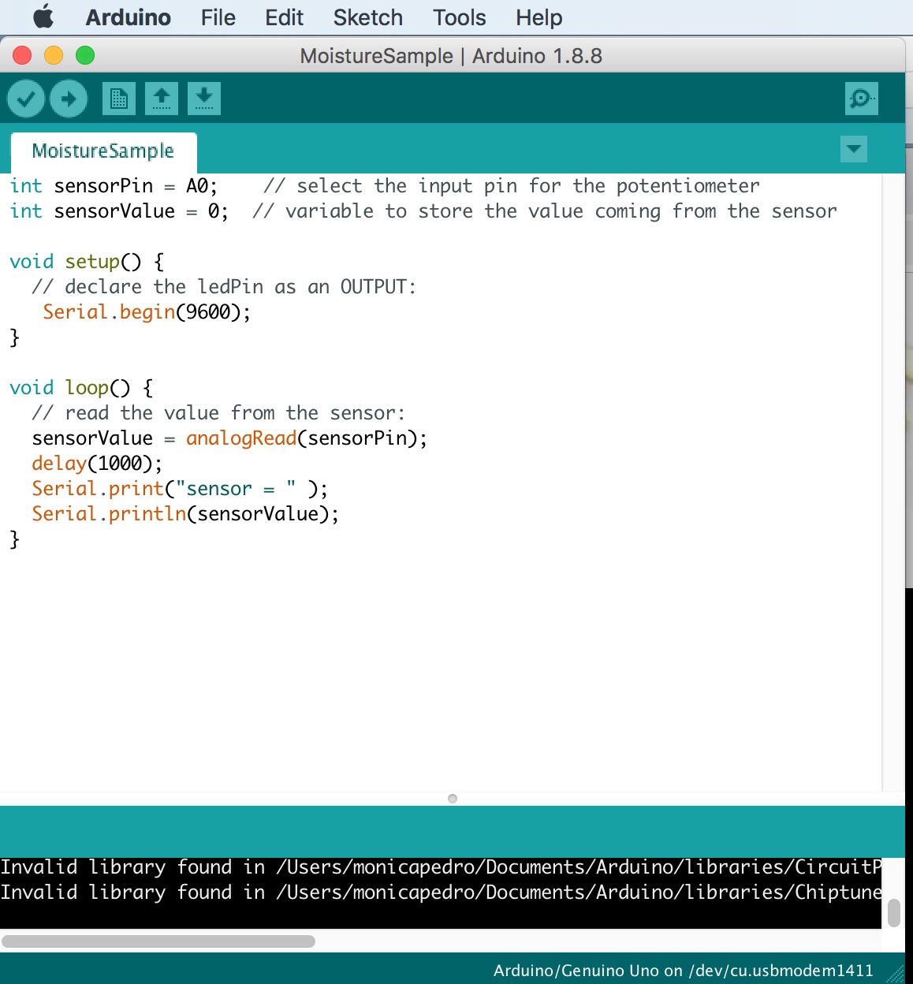Click the "void setup() {" line
Screen dimensions: 913x984
coord(87,262)
